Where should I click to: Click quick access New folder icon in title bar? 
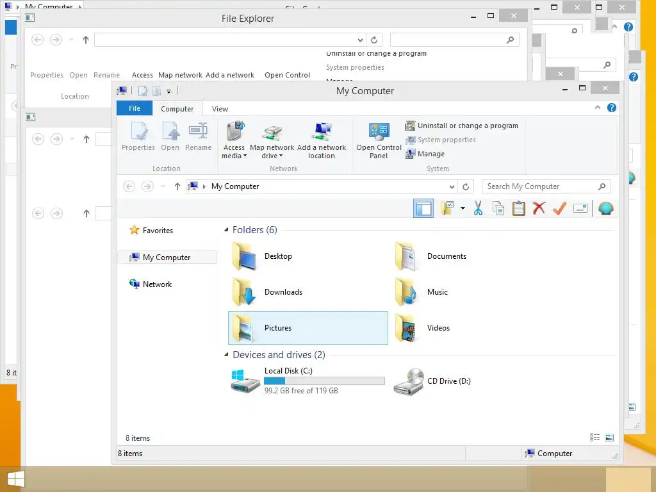click(x=156, y=91)
